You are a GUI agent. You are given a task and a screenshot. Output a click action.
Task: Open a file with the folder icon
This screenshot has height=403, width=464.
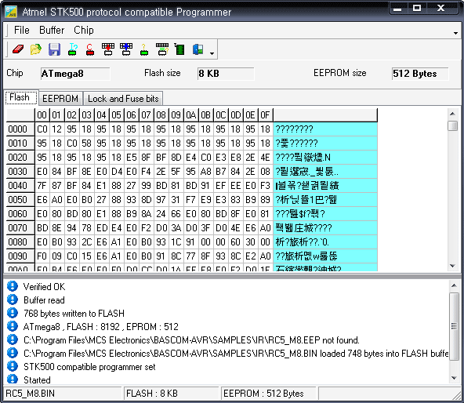click(36, 49)
